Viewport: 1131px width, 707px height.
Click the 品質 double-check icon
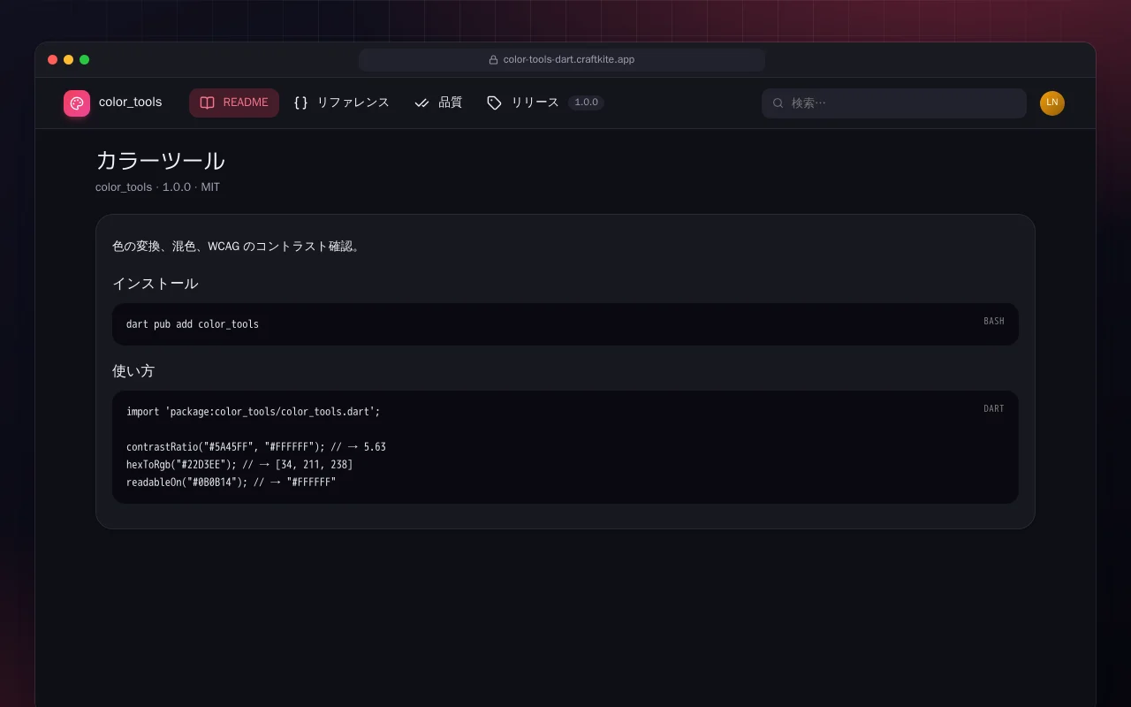pyautogui.click(x=421, y=103)
